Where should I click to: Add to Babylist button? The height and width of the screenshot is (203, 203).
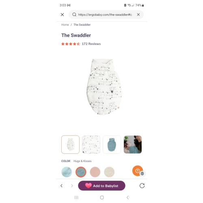pos(101,186)
